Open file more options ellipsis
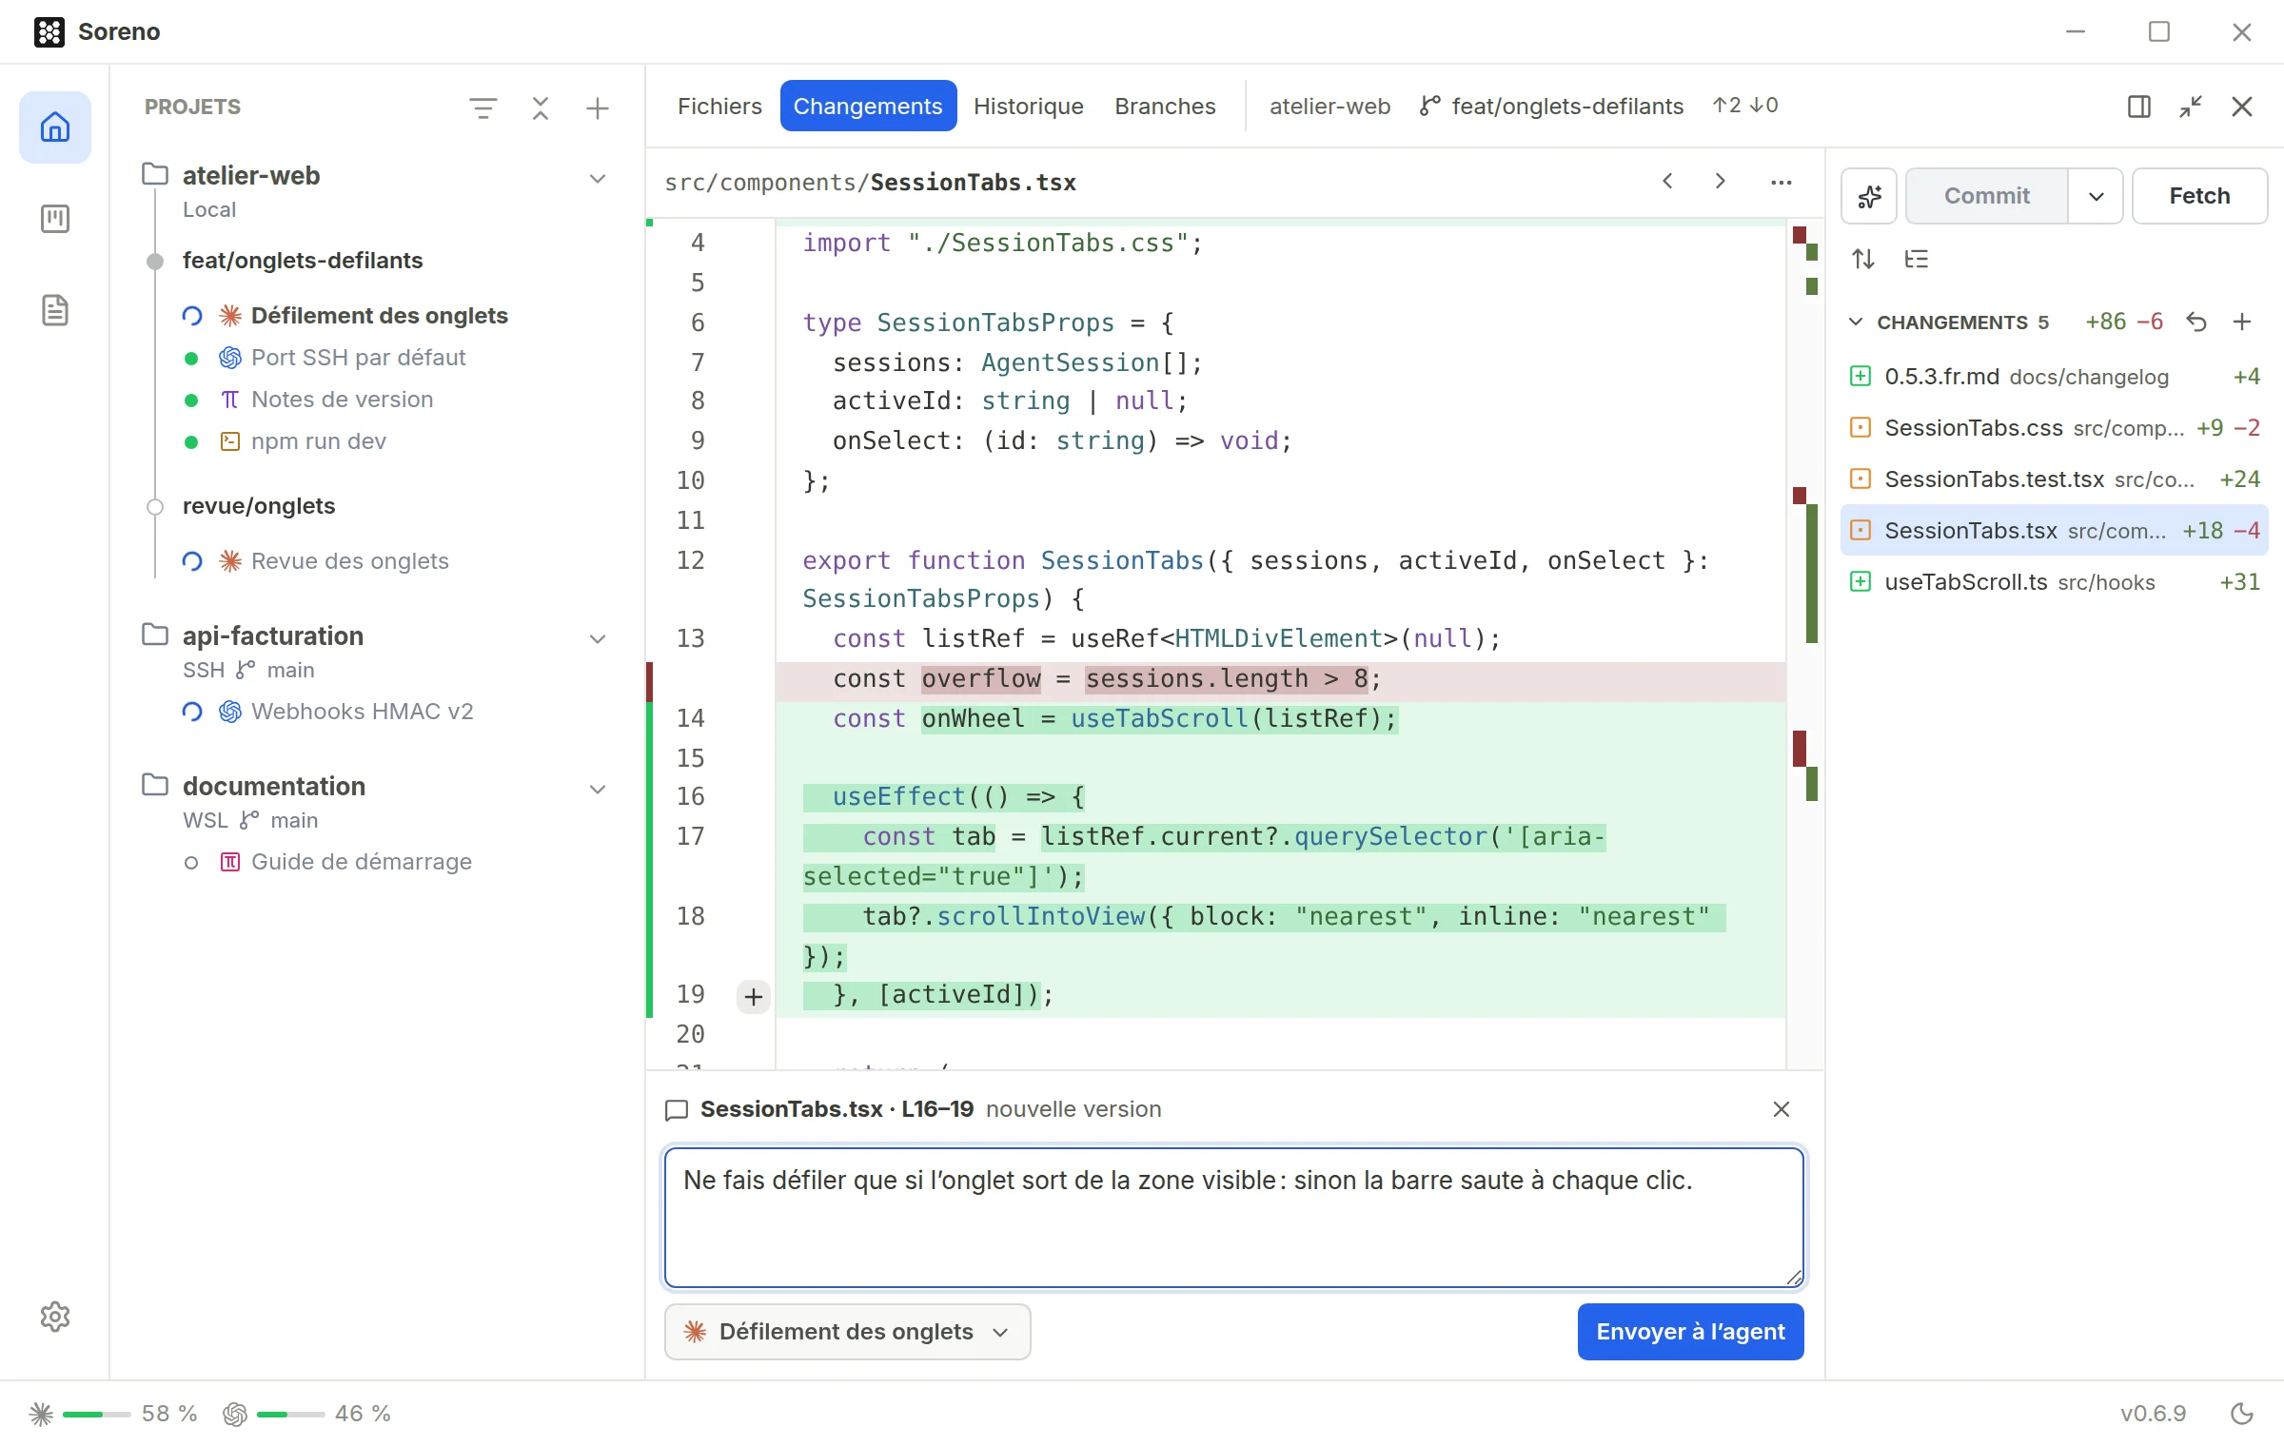The height and width of the screenshot is (1446, 2284). [1782, 182]
